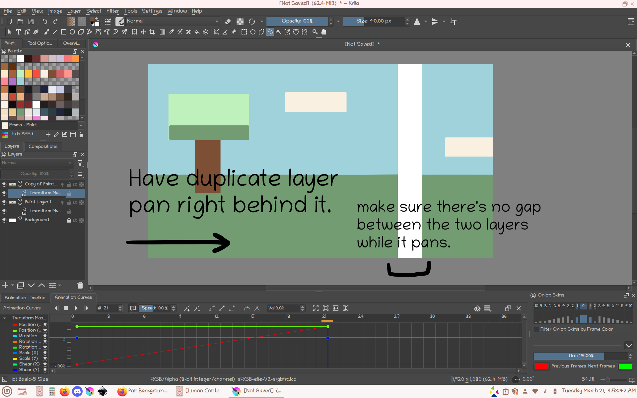Image resolution: width=637 pixels, height=398 pixels.
Task: Delete the selected layer with the trash icon
Action: 80,285
